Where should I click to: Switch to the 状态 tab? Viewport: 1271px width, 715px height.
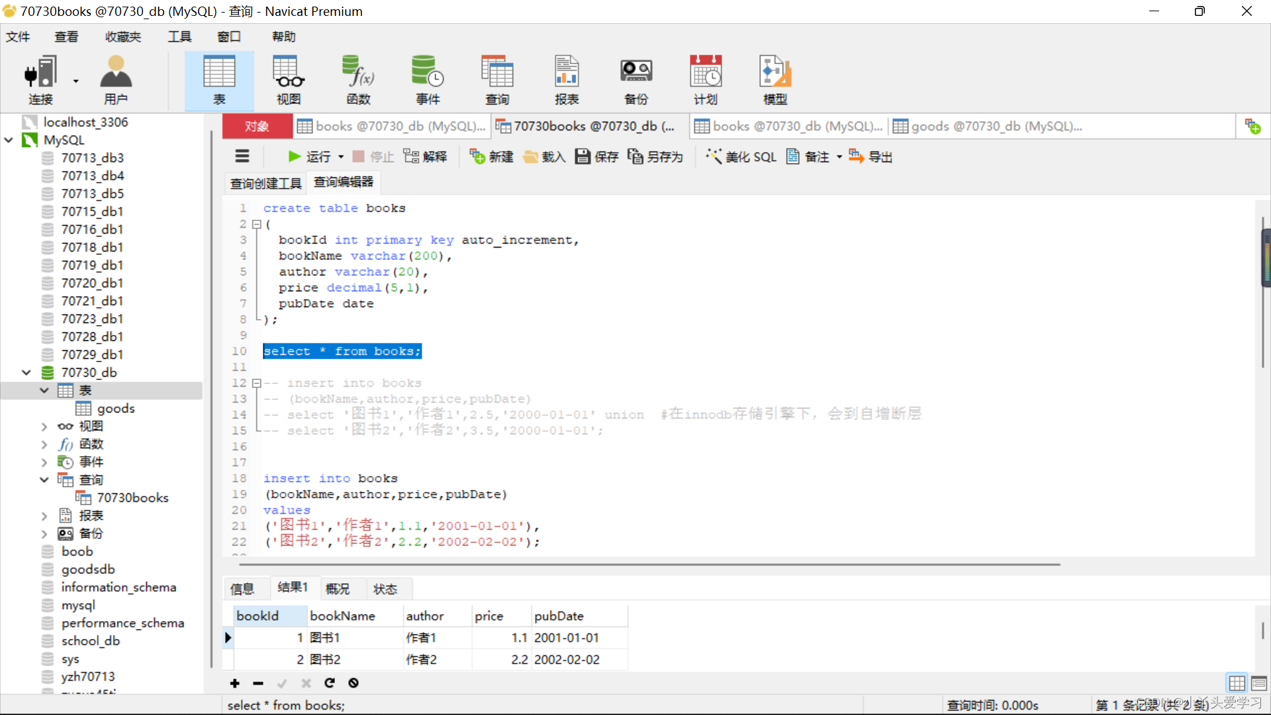pos(385,589)
